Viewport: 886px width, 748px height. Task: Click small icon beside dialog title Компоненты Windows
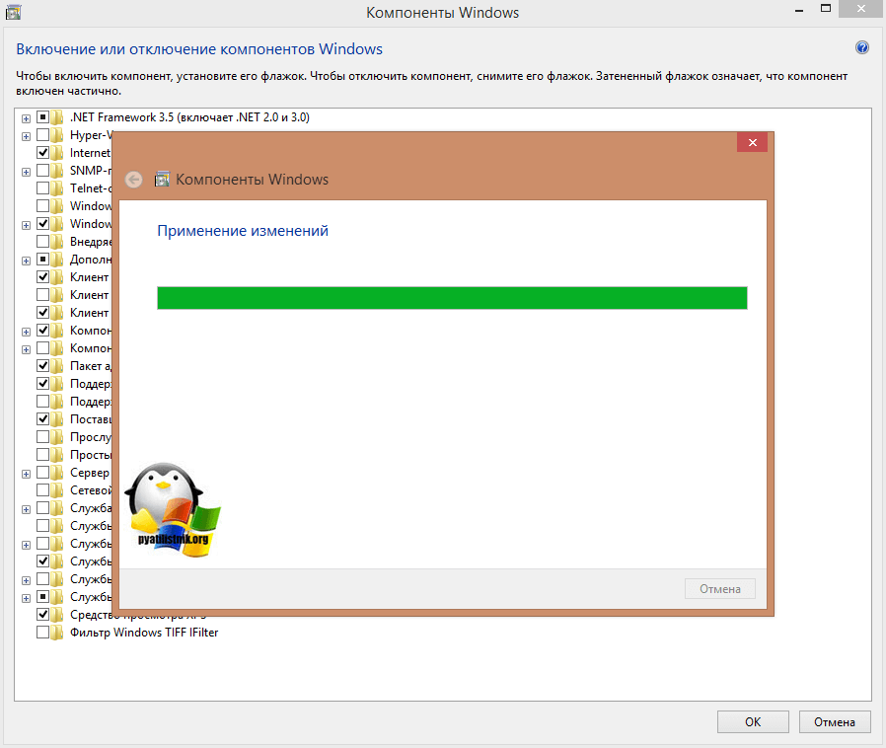click(x=162, y=179)
